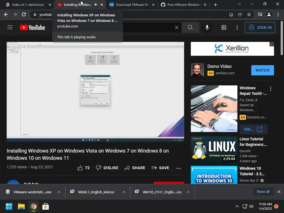Open a new Chrome tab
Screen dimensions: 284x213
click(x=215, y=5)
